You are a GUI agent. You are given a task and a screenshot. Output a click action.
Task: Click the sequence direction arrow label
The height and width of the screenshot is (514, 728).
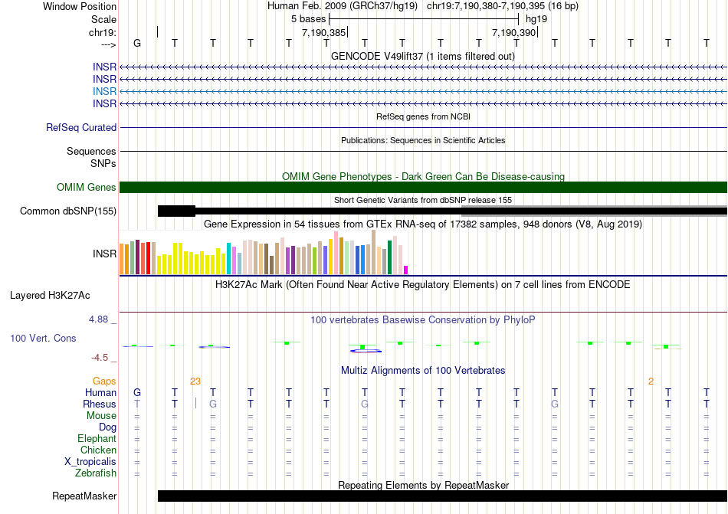(109, 44)
